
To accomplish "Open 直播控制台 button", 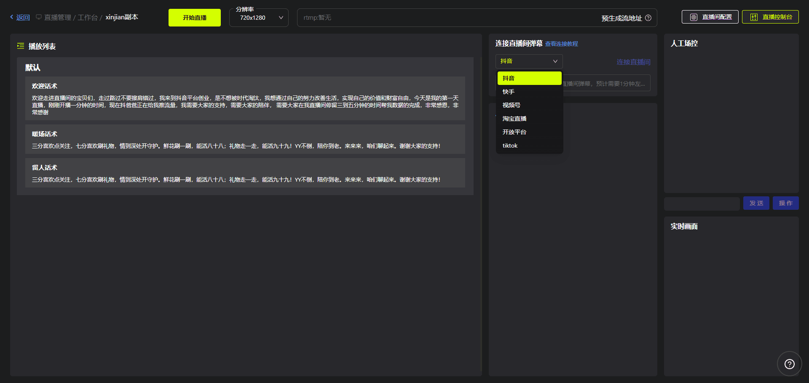I will (770, 17).
